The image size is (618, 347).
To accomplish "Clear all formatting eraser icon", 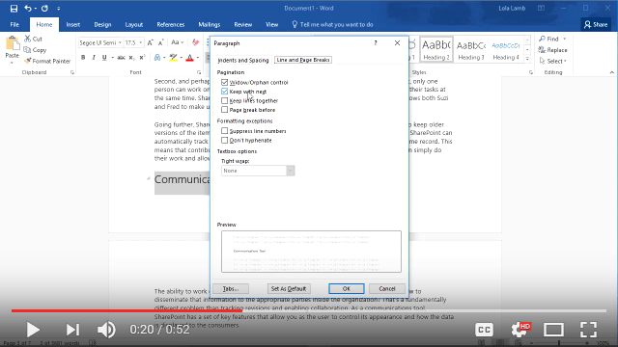I will [195, 42].
